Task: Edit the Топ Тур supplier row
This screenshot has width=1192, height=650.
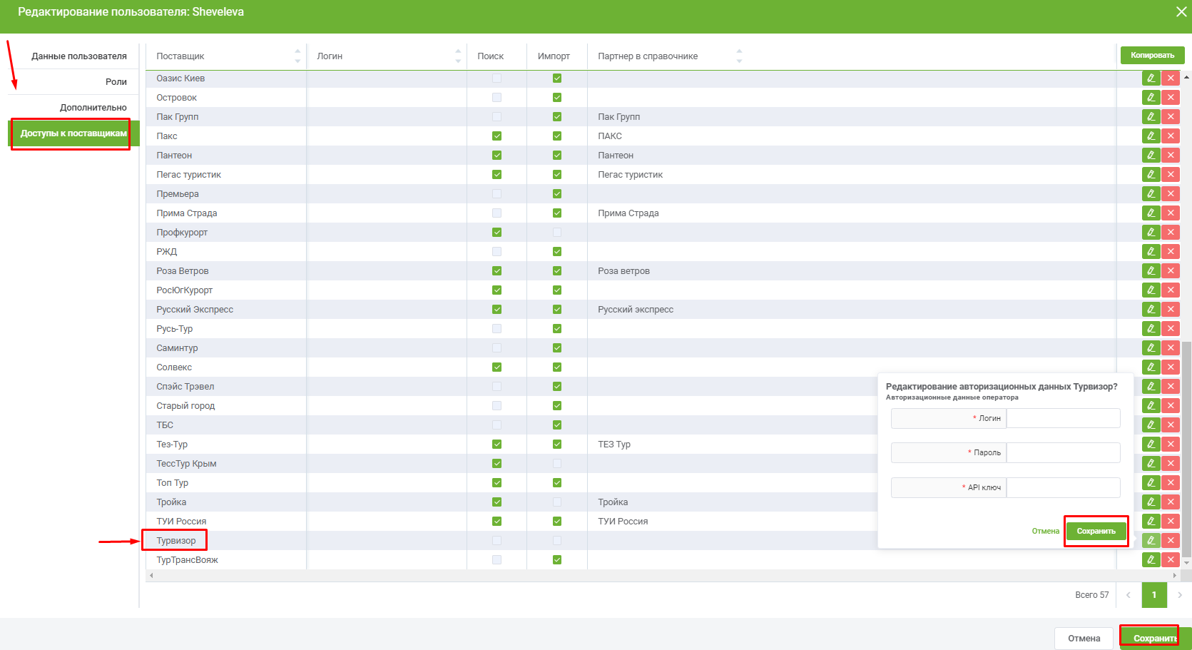Action: pyautogui.click(x=1151, y=483)
